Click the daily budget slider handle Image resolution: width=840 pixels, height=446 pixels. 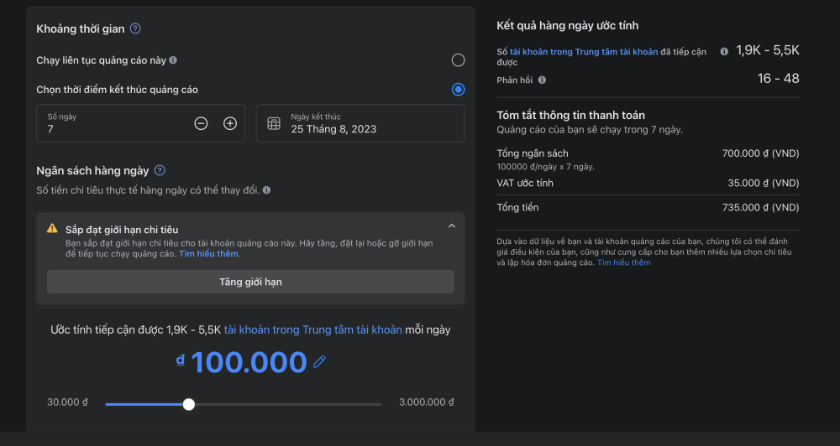pos(188,404)
